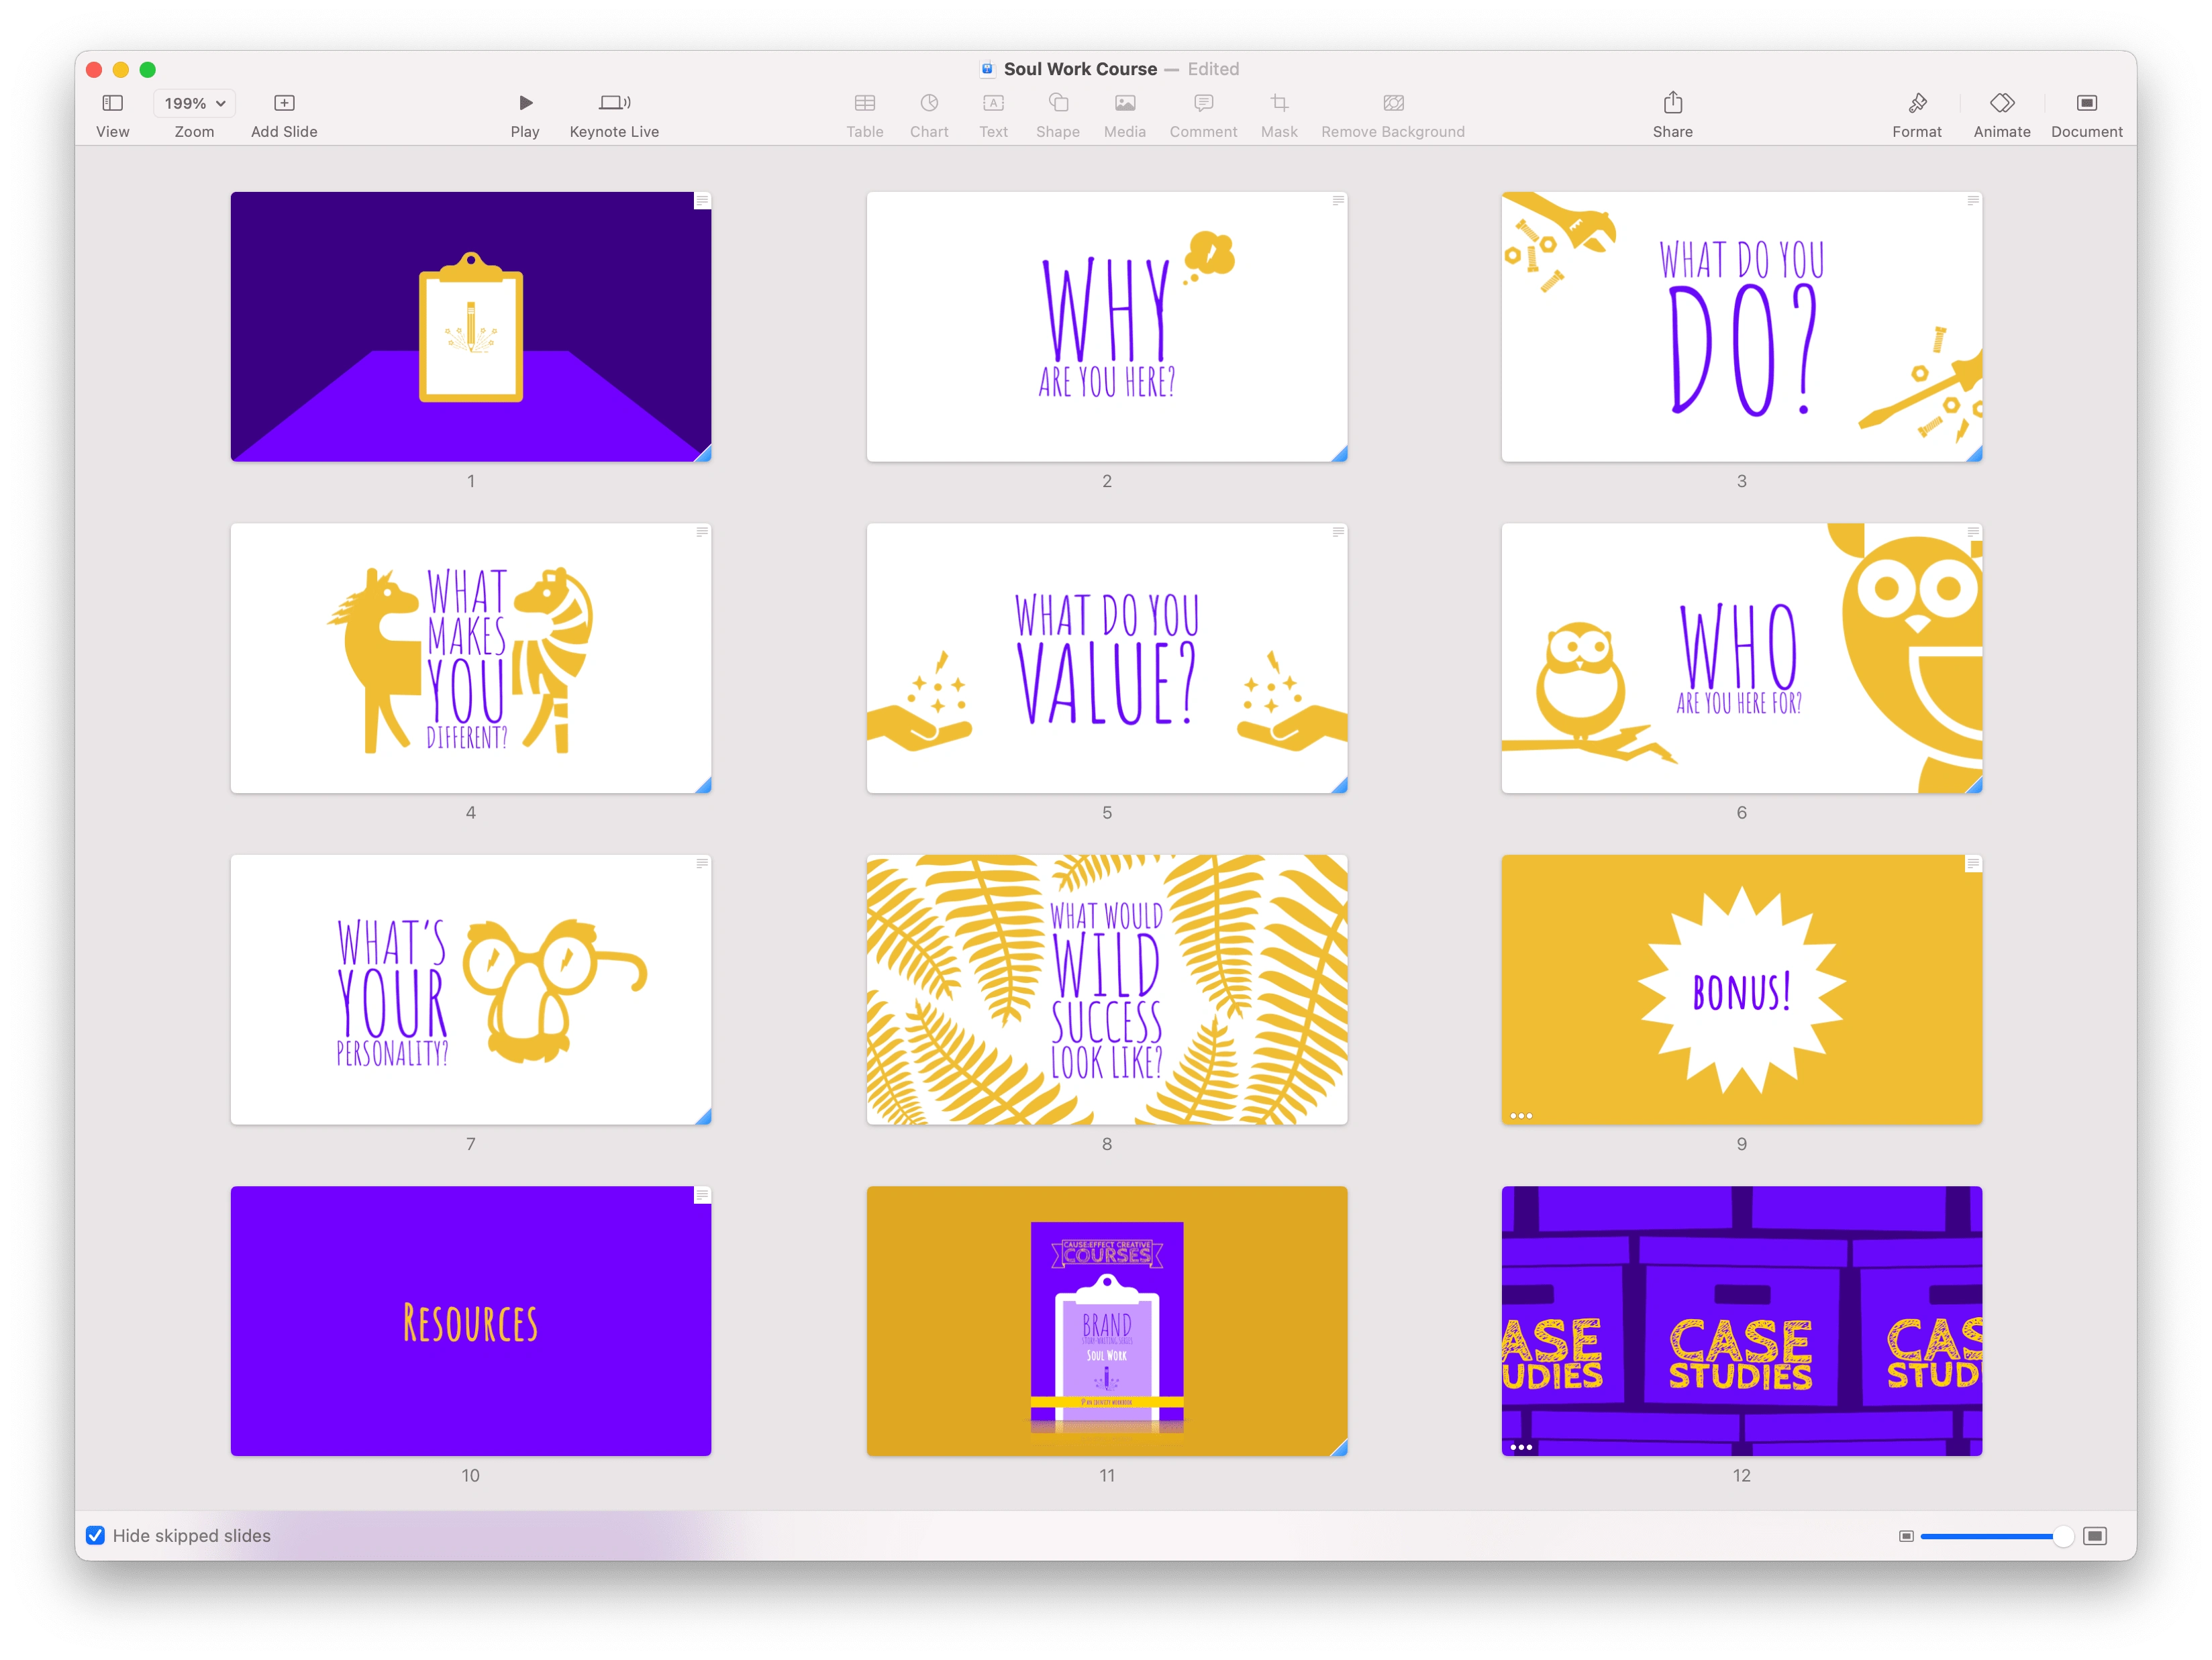
Task: Select slide 6 'Who are you here for?'
Action: (1741, 658)
